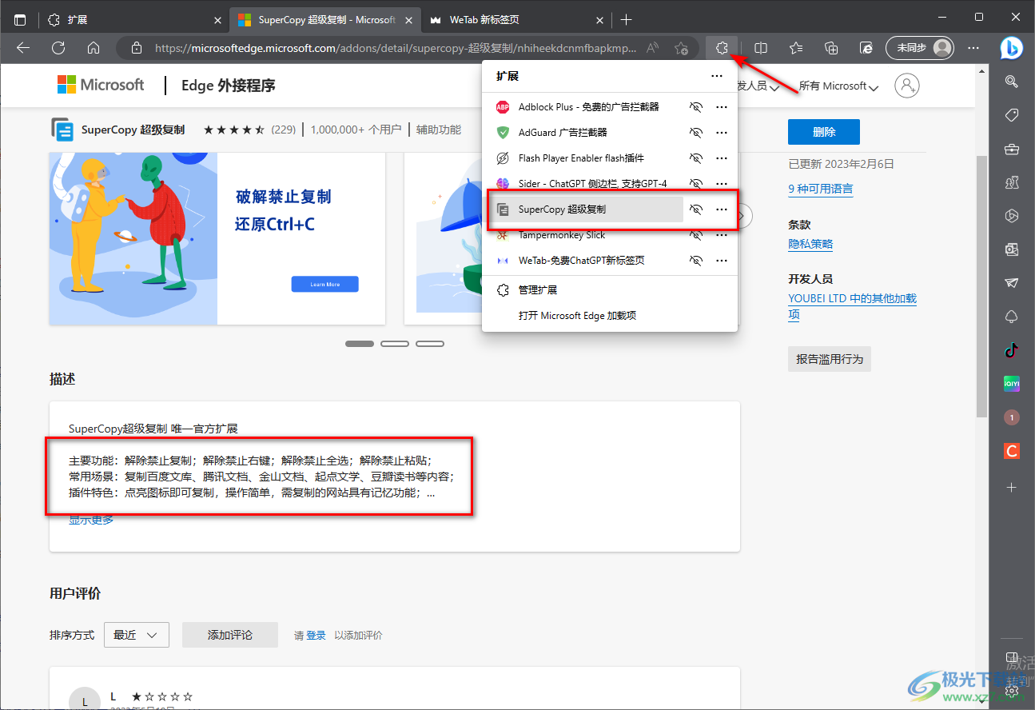The width and height of the screenshot is (1035, 710).
Task: Open split screen icon in toolbar
Action: point(761,48)
